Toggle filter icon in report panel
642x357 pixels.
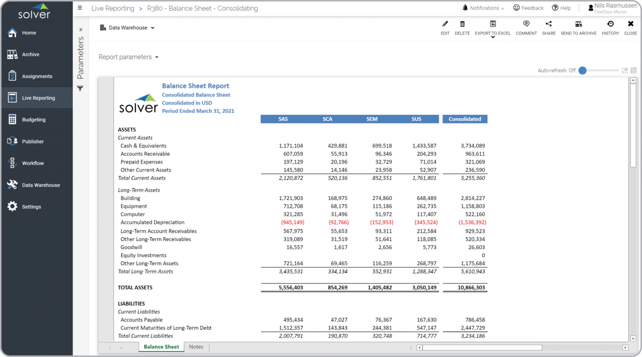[x=80, y=88]
